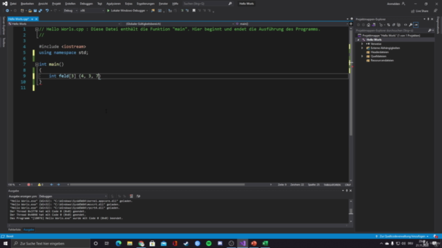The image size is (442, 248).
Task: Expand Externe Abhängigkeiten node
Action: [362, 48]
